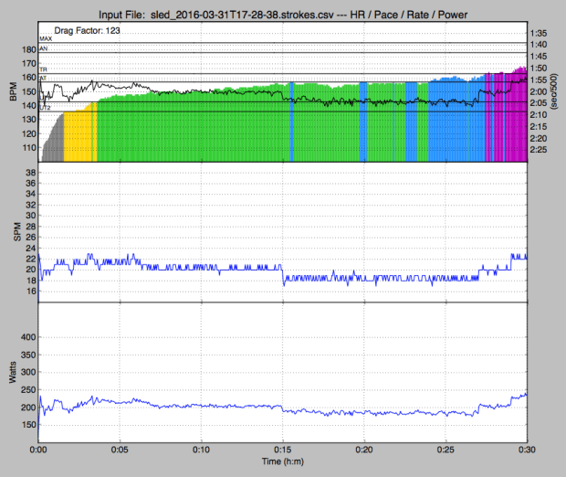566x477 pixels.
Task: Click the Watts y-axis label
Action: click(x=12, y=372)
